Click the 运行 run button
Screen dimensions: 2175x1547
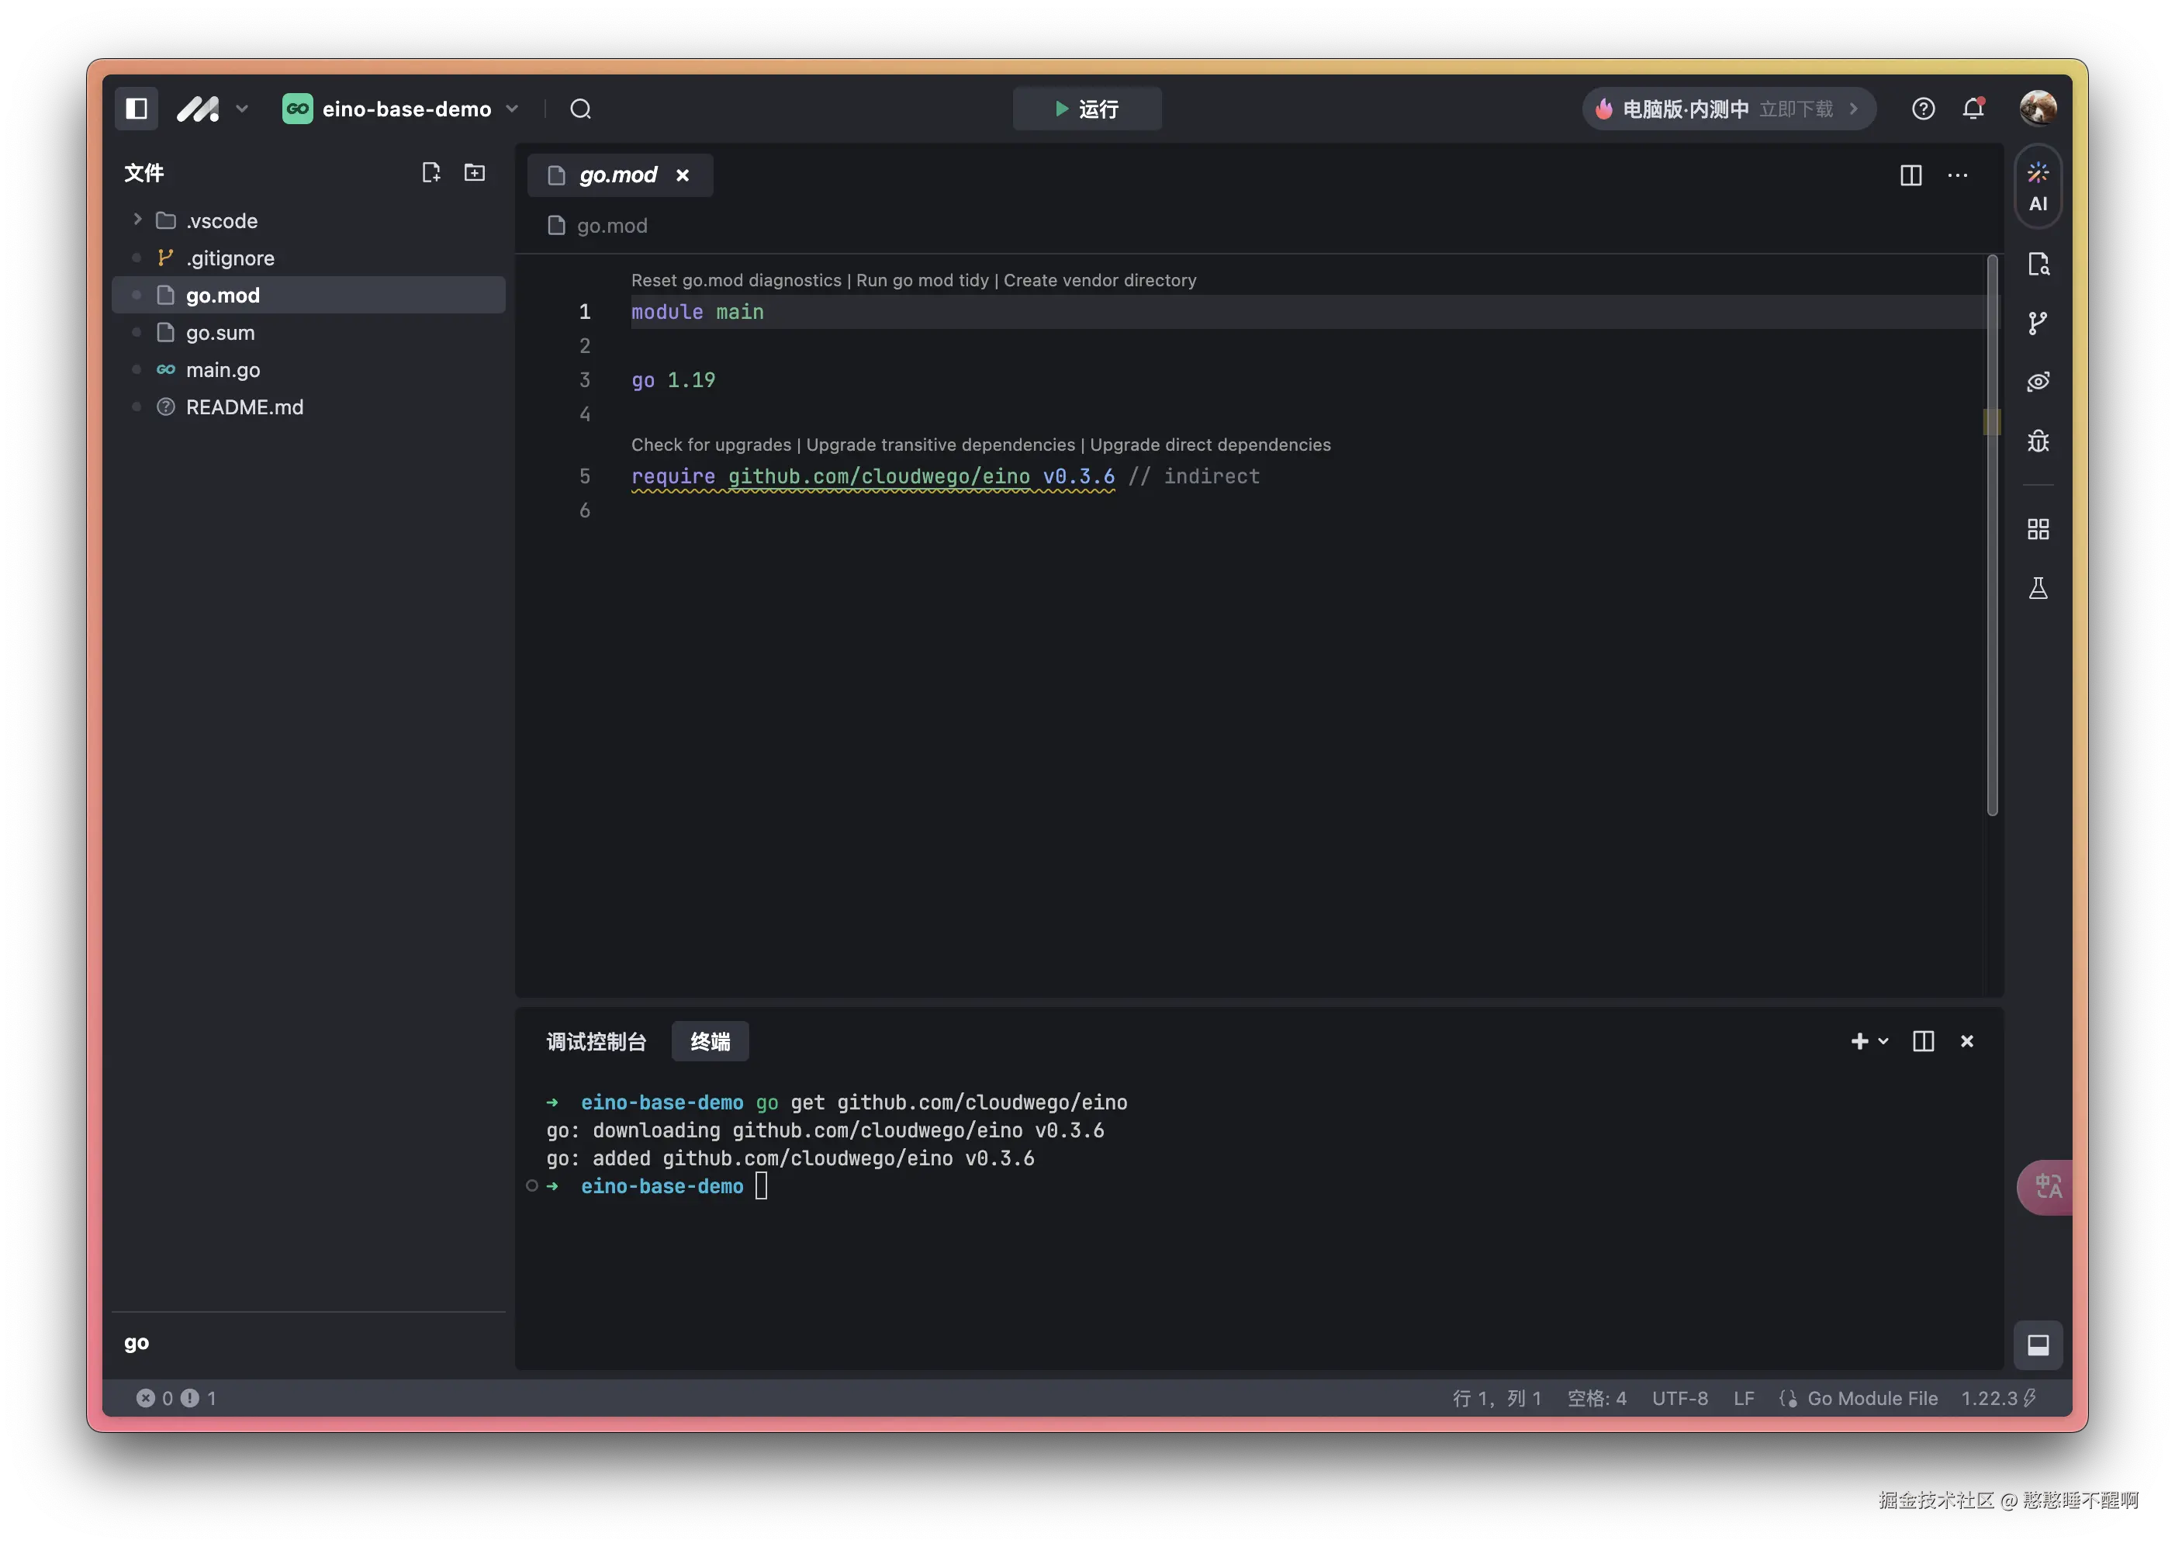click(1087, 109)
